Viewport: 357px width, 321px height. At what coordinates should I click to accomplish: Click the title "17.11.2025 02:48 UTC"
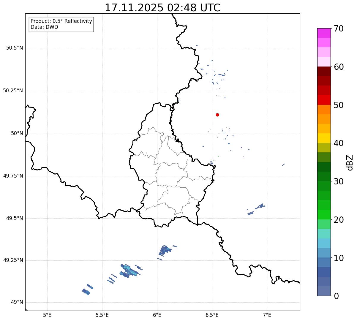click(x=162, y=8)
